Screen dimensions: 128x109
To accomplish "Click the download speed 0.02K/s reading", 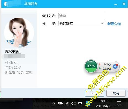I will [107, 68].
